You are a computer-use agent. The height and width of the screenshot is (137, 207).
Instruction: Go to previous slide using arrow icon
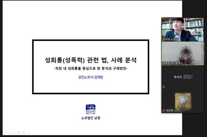(5, 133)
